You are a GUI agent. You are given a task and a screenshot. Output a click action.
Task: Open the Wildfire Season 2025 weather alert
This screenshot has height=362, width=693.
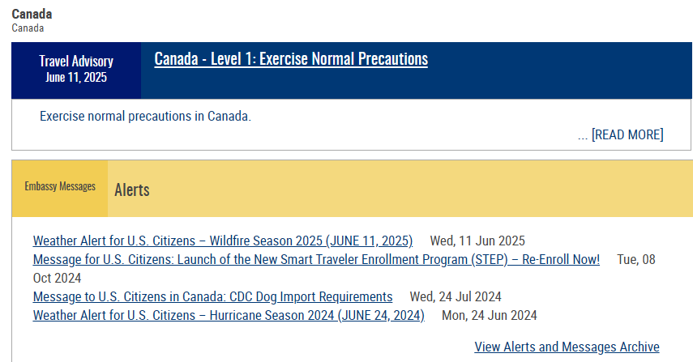223,241
